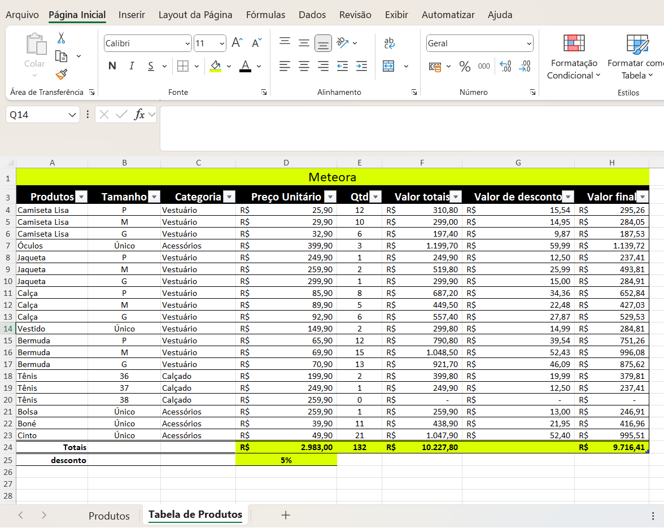Decrease decimal places icon
The width and height of the screenshot is (664, 528).
[x=525, y=66]
